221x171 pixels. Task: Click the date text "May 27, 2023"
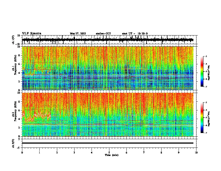[x=78, y=34]
